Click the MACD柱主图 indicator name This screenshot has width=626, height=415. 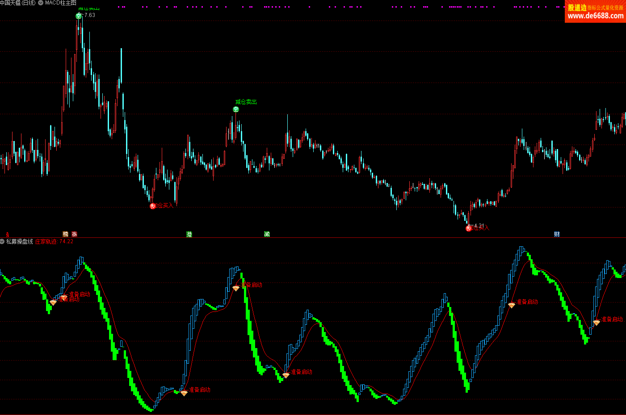(61, 3)
